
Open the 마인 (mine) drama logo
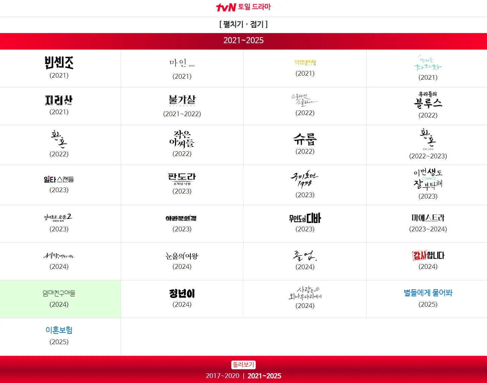pos(182,63)
